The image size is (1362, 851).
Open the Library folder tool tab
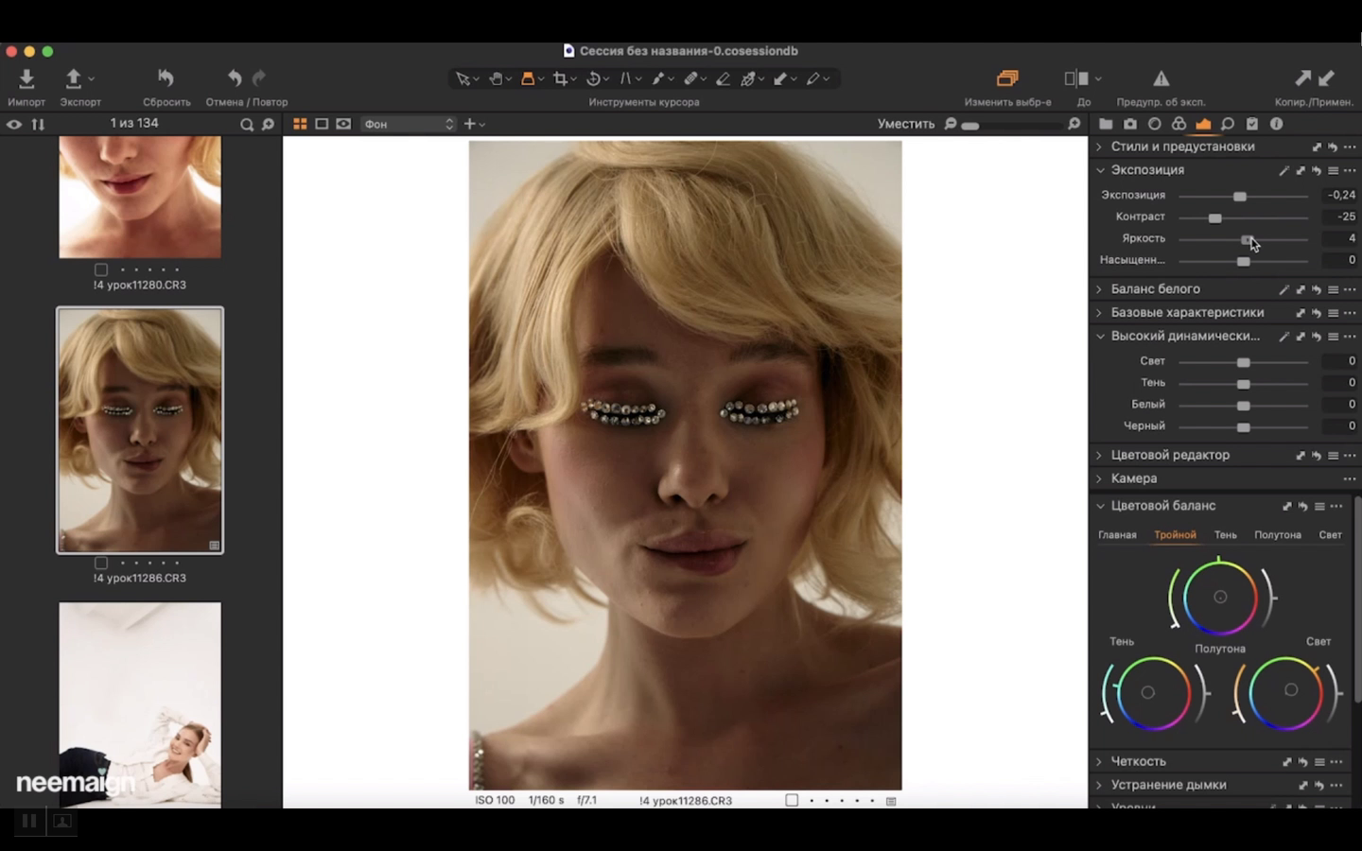click(1105, 124)
